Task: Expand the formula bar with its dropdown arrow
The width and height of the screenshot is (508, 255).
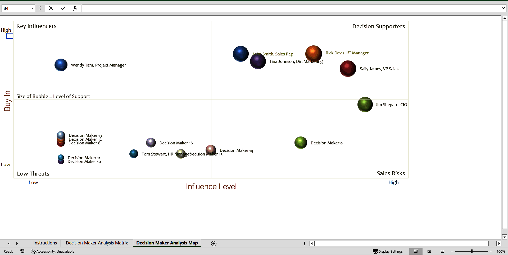Action: click(504, 8)
